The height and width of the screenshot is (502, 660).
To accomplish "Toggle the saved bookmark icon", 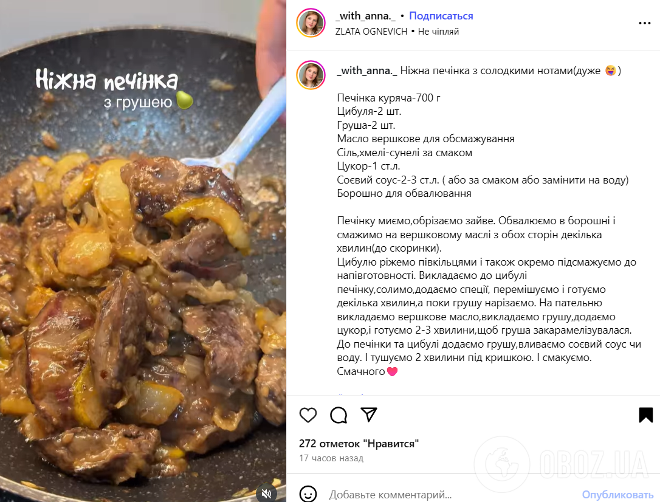I will tap(645, 415).
